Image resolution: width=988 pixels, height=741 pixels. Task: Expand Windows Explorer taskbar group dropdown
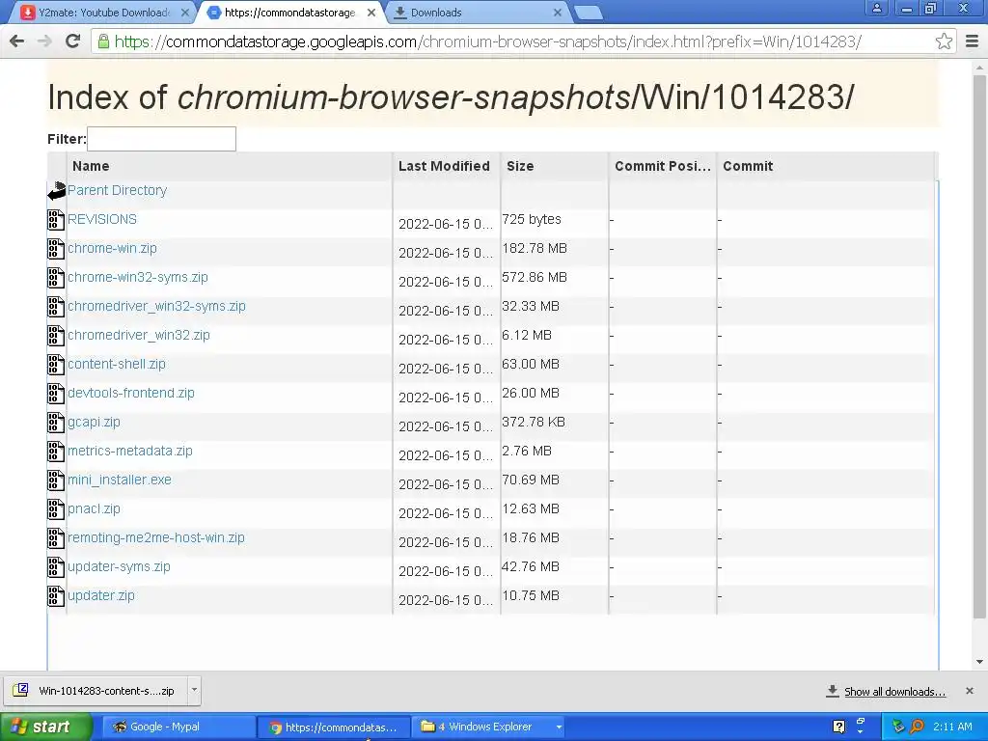559,727
